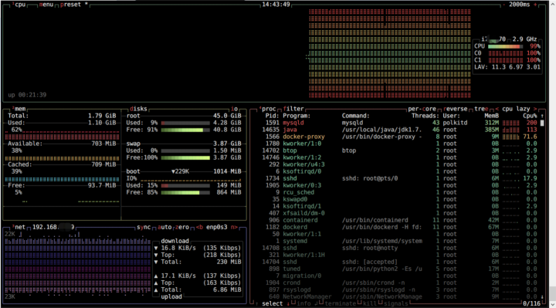Click the terminate process button
This screenshot has height=308, width=556.
click(x=340, y=303)
